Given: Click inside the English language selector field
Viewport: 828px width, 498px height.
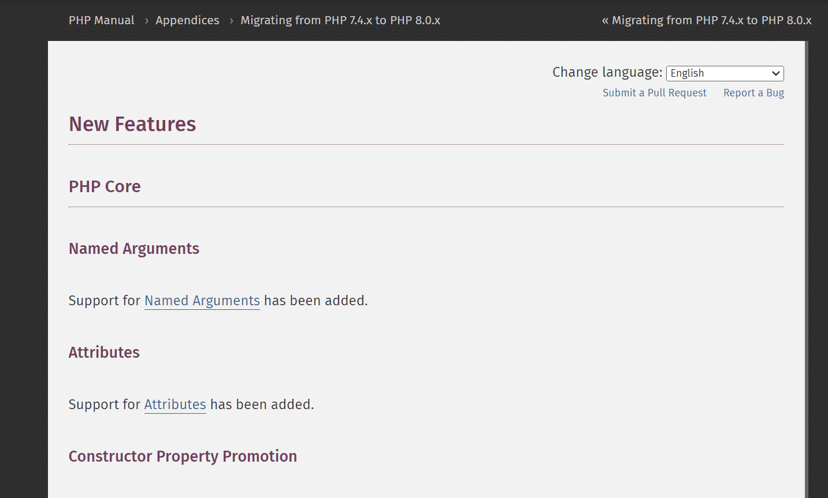Looking at the screenshot, I should [x=711, y=73].
